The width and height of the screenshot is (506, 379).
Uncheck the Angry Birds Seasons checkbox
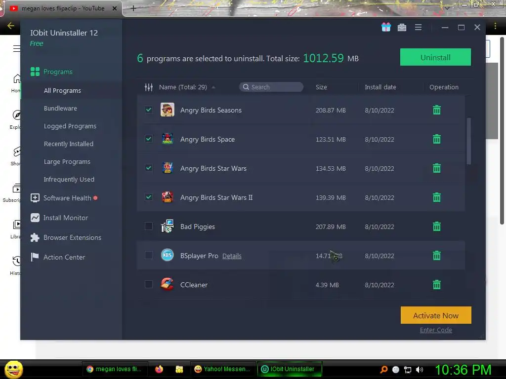click(x=148, y=110)
